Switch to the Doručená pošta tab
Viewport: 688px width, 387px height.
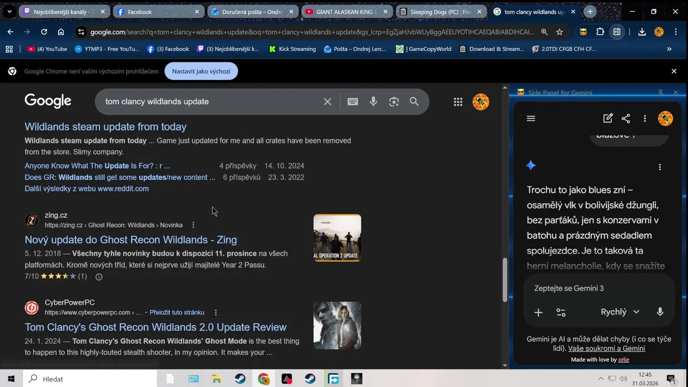252,11
